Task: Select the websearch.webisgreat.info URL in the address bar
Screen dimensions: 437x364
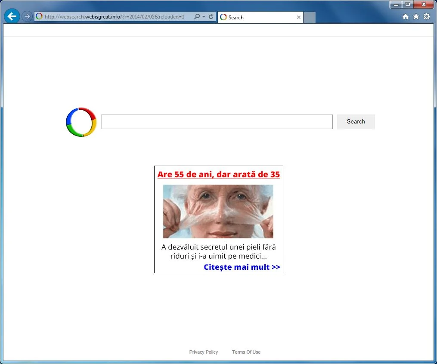Action: [x=114, y=17]
